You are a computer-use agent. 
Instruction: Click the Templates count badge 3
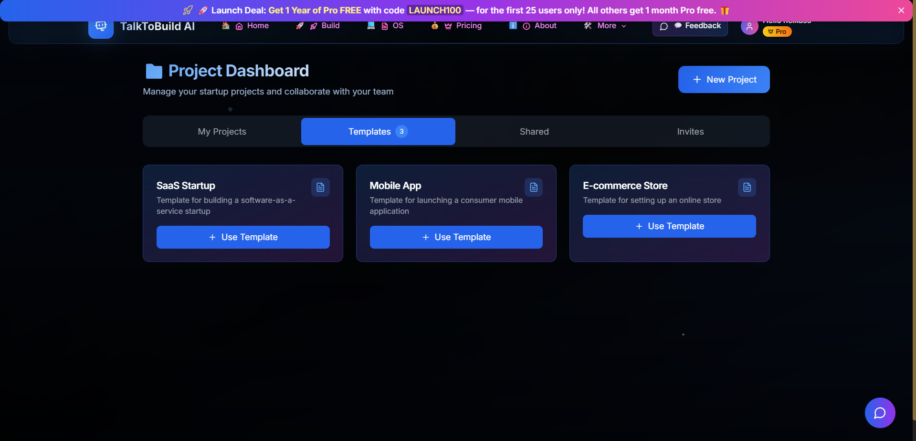point(401,132)
